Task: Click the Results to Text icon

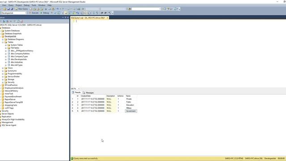Action: [82, 13]
